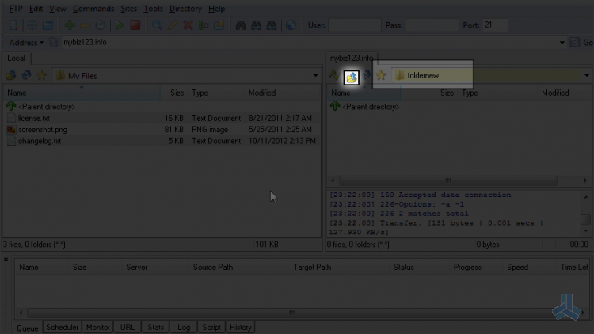Start transfer with the green play icon
The image size is (594, 334).
(120, 25)
